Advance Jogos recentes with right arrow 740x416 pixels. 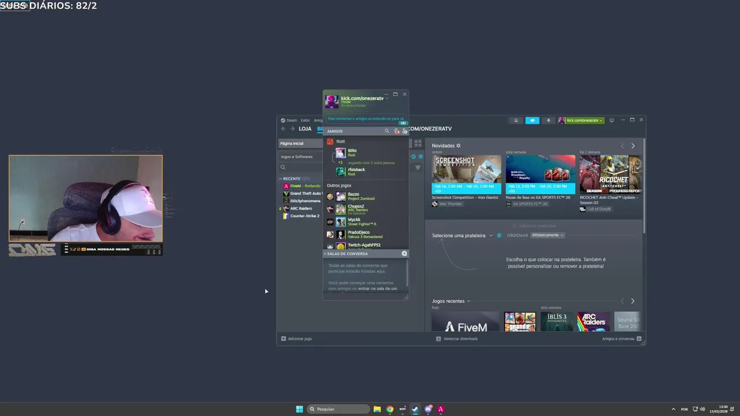[x=632, y=301]
